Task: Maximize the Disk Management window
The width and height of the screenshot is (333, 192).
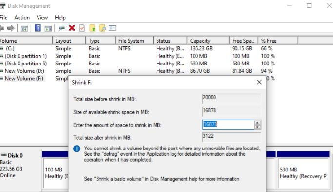Action: click(x=309, y=6)
